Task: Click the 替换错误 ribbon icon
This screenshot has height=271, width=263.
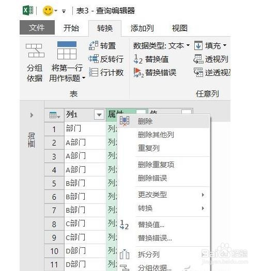Action: (x=138, y=72)
